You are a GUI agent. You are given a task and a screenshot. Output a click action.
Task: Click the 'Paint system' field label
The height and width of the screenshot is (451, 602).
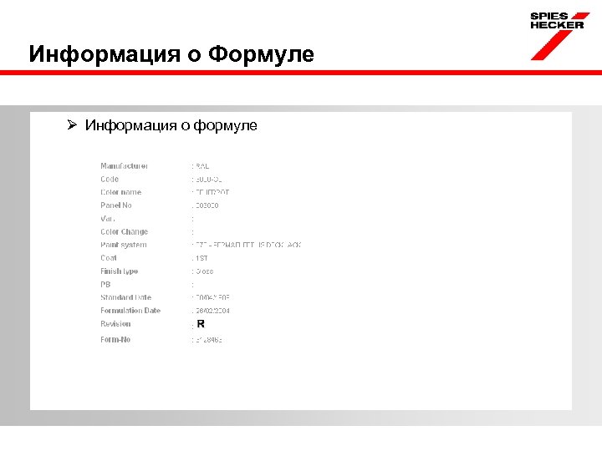coord(124,245)
